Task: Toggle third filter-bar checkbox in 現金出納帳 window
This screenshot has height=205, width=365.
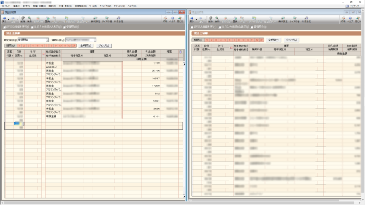Action: tap(252, 27)
